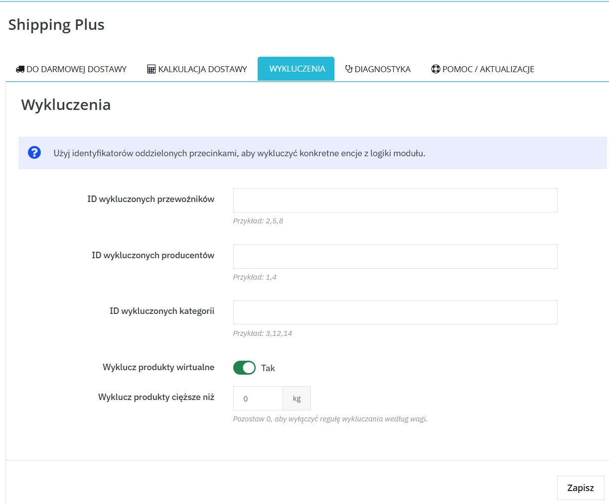Click the stethoscope icon on DIAGNOSTYKA tab
Screen dimensions: 609x504
(349, 69)
